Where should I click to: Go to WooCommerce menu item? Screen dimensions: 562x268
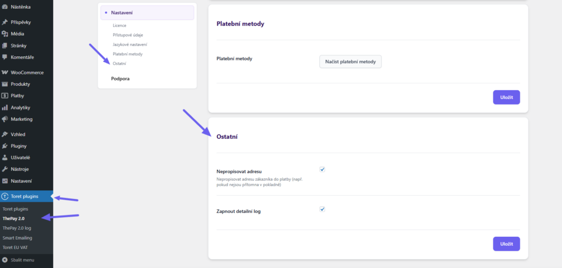[x=26, y=73]
